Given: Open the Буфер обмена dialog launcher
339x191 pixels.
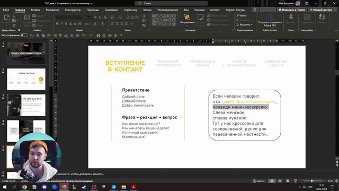Looking at the screenshot, I should point(19,30).
